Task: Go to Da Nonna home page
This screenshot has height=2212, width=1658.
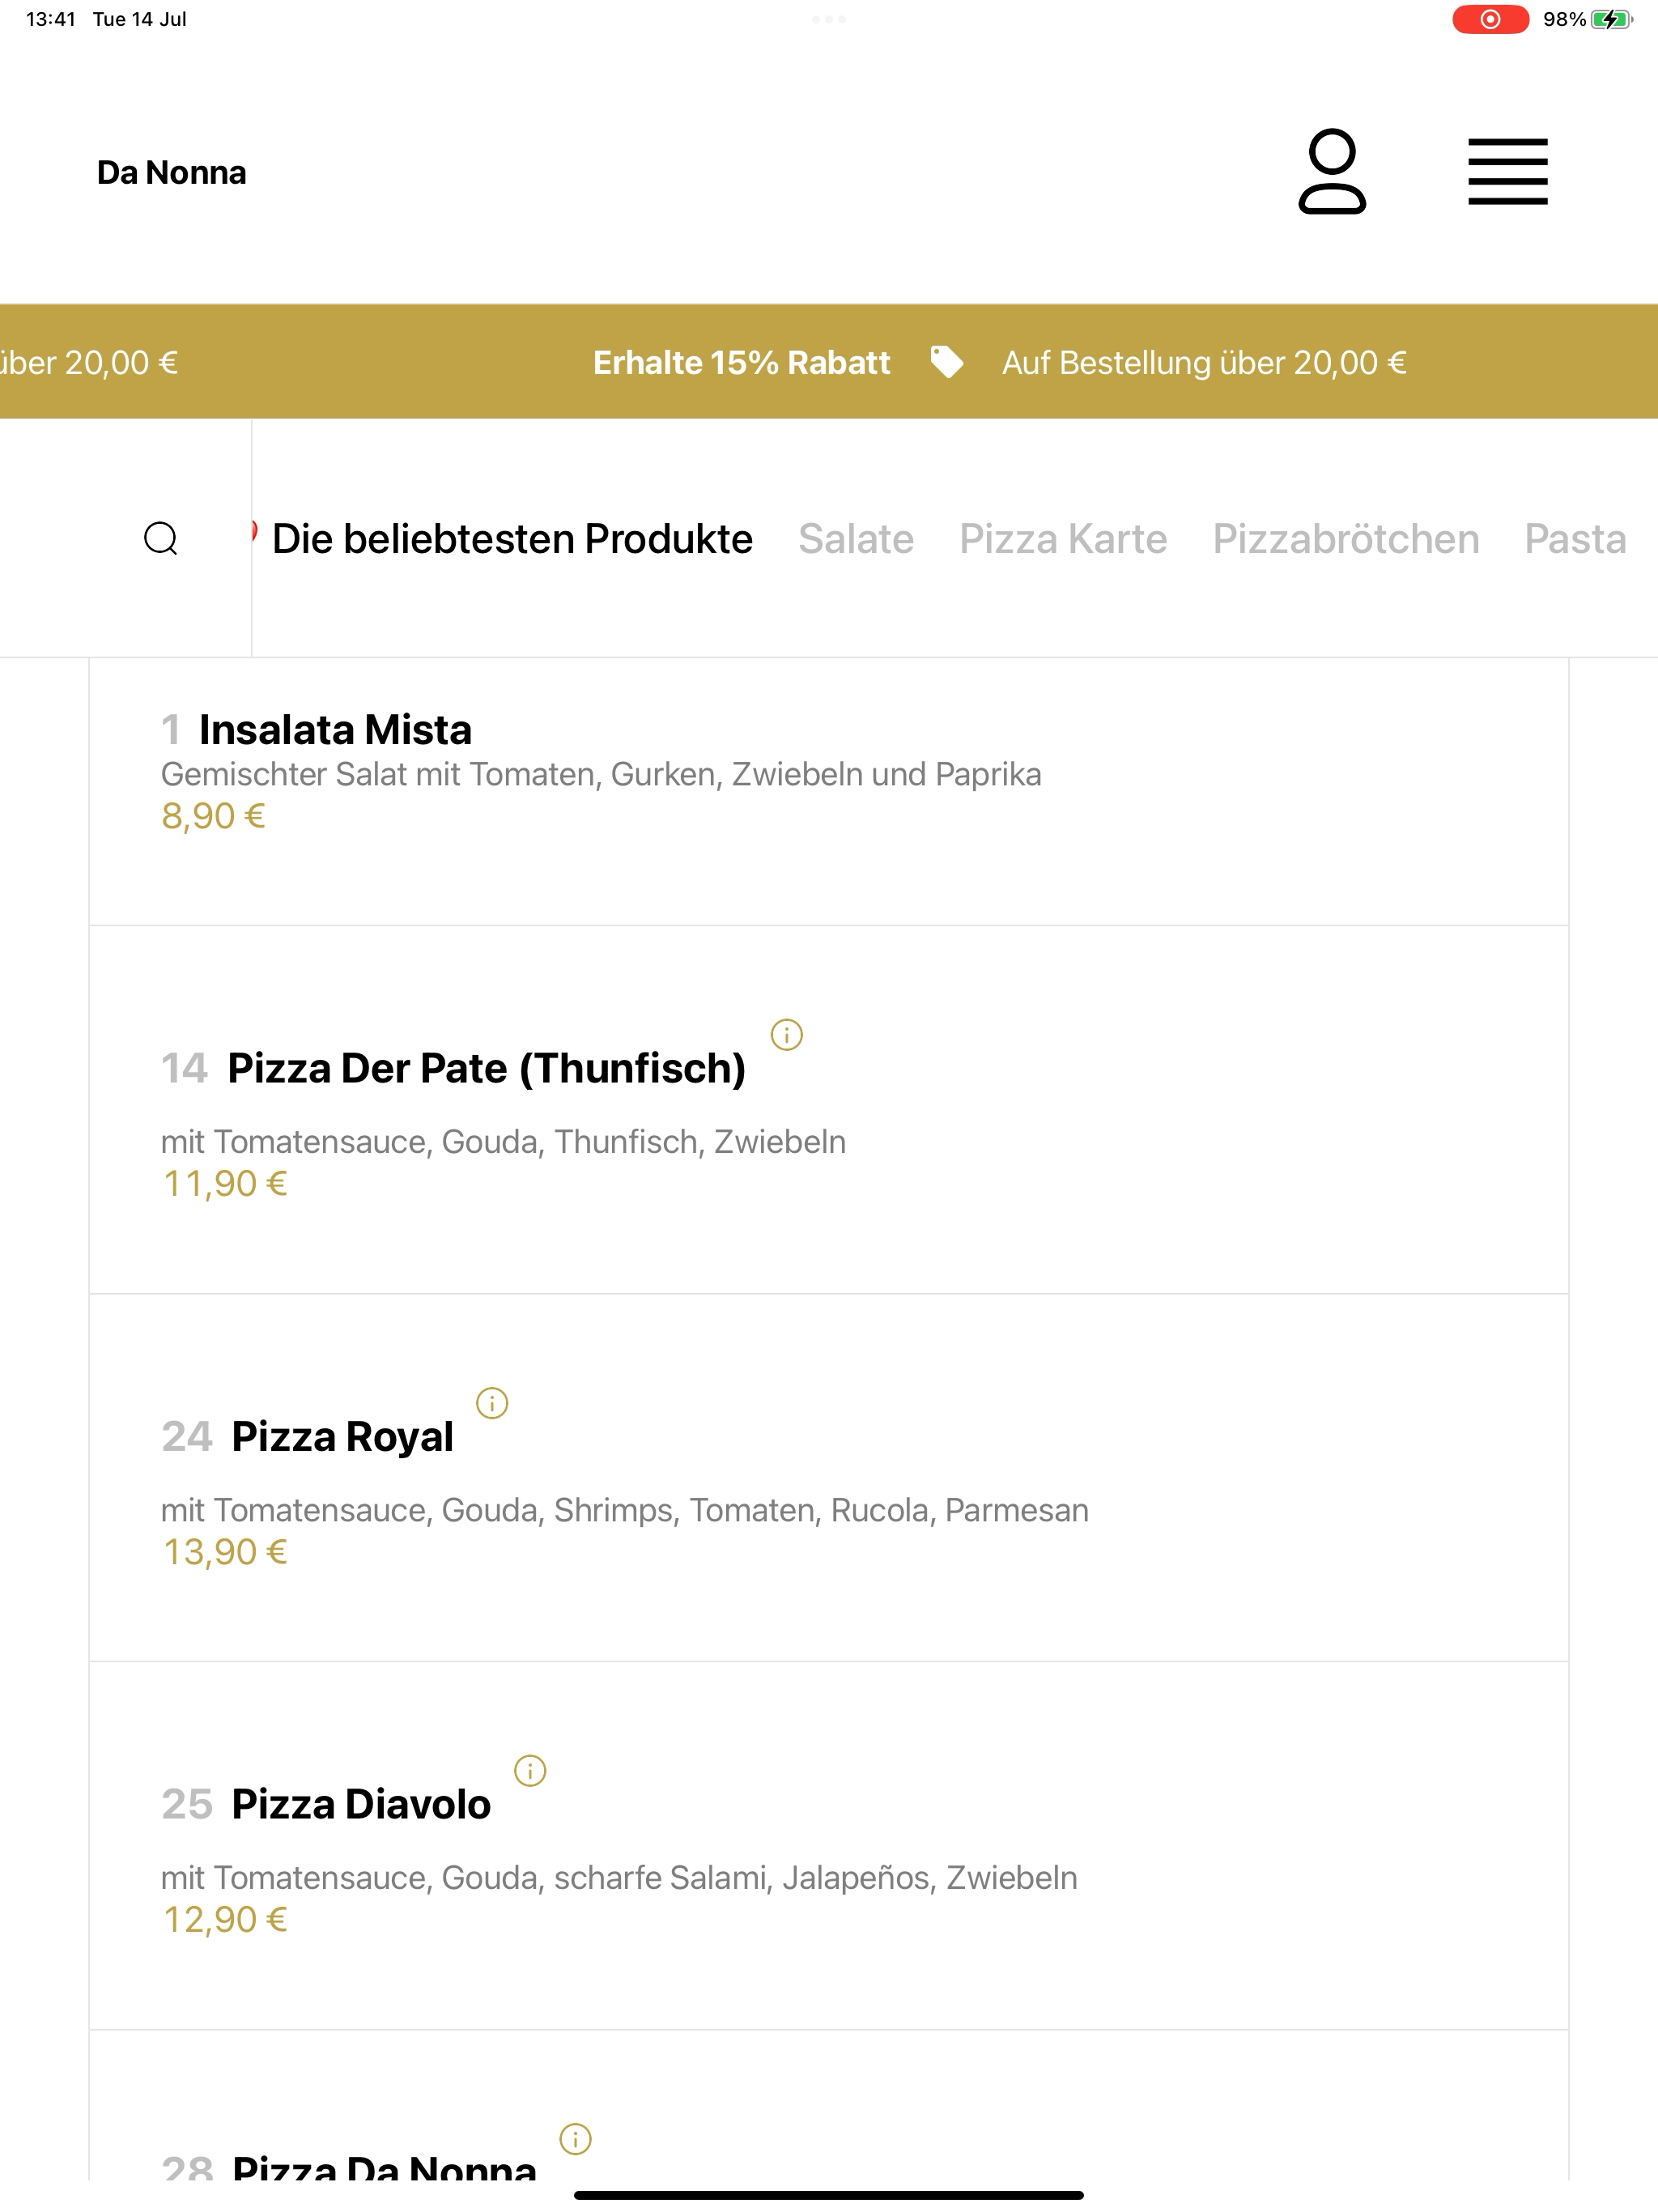Action: (x=171, y=172)
